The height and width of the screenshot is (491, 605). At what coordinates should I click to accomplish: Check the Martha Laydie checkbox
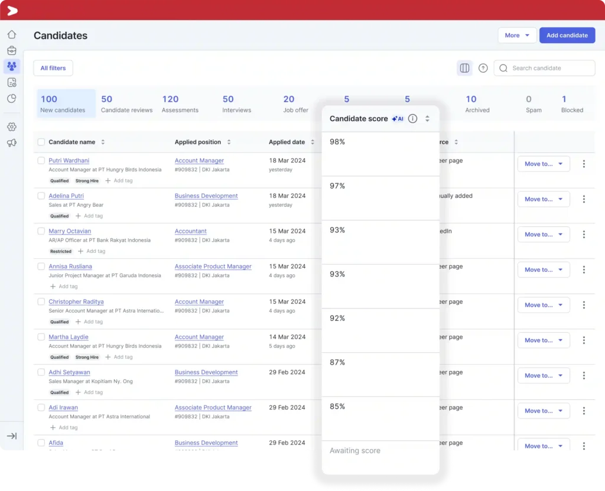[41, 337]
